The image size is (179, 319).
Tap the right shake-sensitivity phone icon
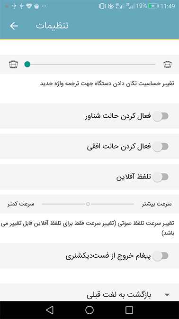168,65
